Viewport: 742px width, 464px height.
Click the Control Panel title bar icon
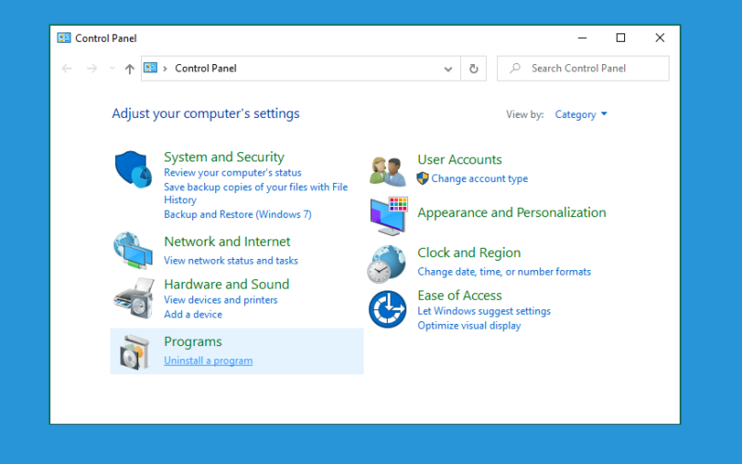coord(64,38)
